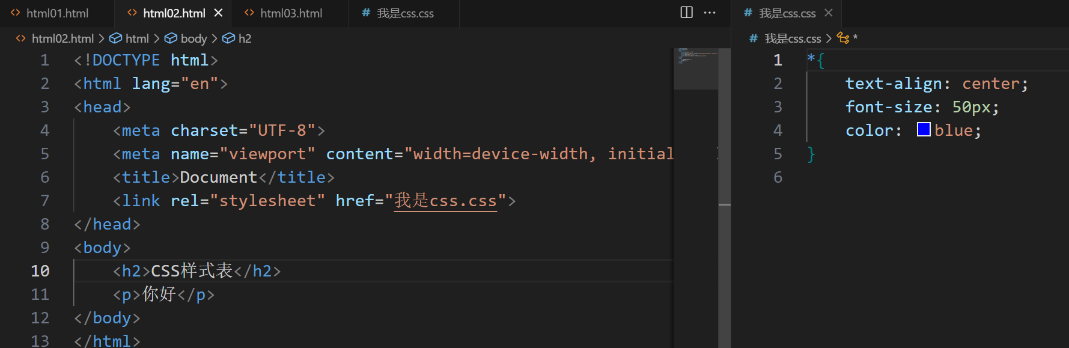1069x348 pixels.
Task: Open the h2 breadcrumb segment
Action: [245, 38]
